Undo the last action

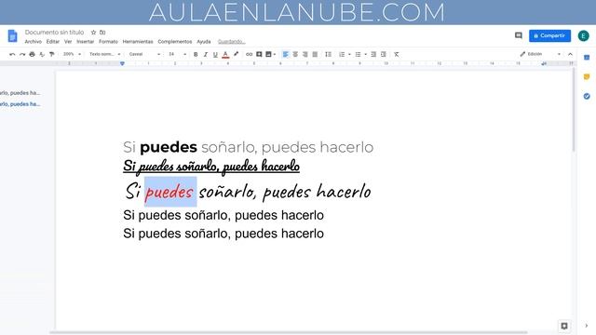12,54
